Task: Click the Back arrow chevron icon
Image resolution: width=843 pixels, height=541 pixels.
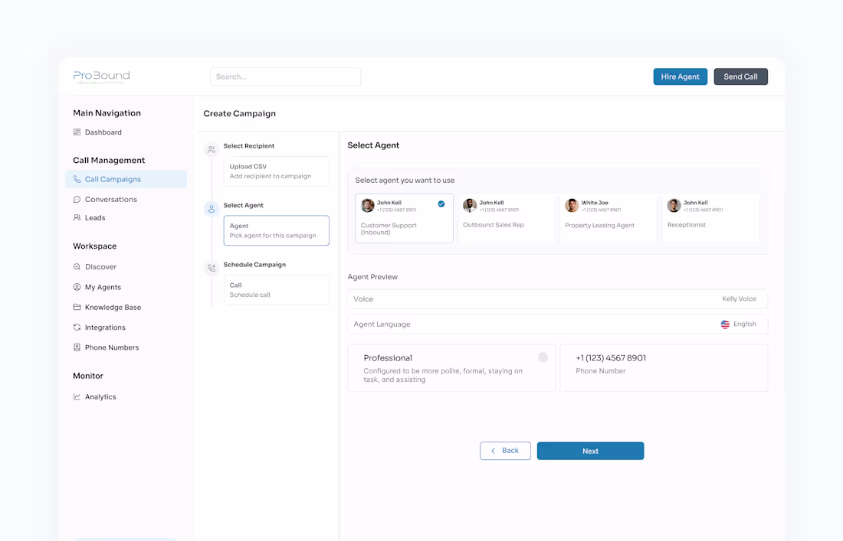Action: [493, 451]
